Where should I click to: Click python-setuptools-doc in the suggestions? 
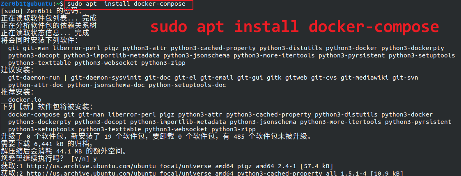pos(187,85)
